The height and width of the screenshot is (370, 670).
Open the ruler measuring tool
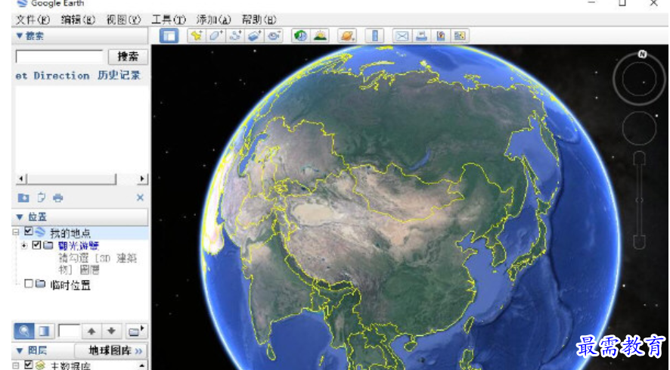click(x=375, y=36)
